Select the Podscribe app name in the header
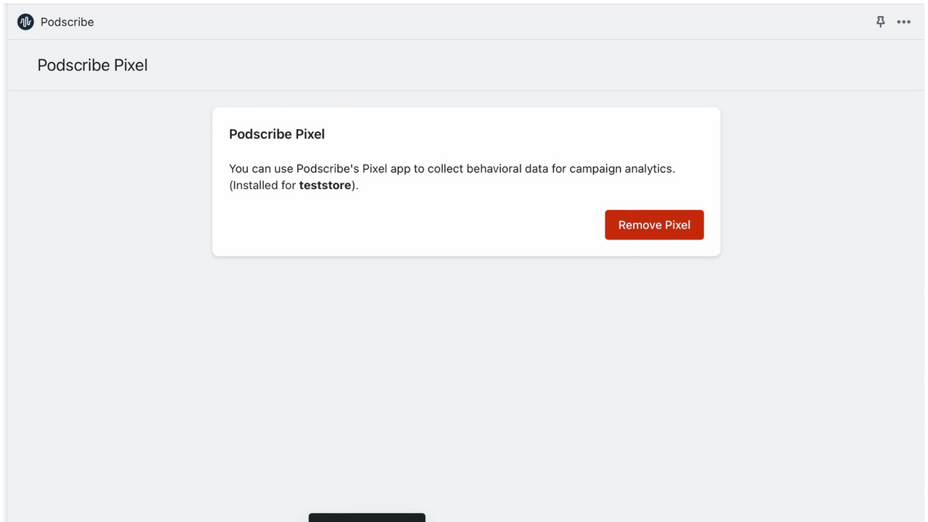The image size is (928, 522). coord(67,22)
